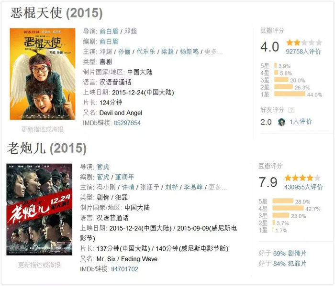Open the 92758人评价 ratings link

pyautogui.click(x=303, y=51)
